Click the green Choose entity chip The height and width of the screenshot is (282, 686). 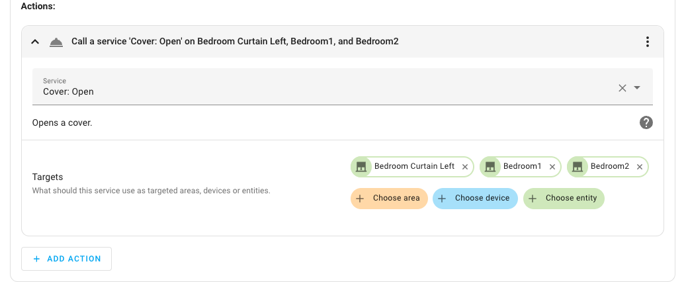click(564, 199)
